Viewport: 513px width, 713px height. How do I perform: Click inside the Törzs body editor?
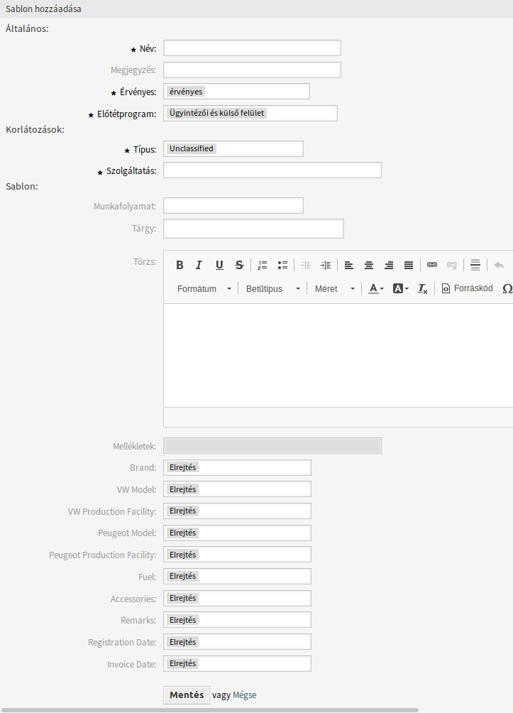[x=338, y=355]
